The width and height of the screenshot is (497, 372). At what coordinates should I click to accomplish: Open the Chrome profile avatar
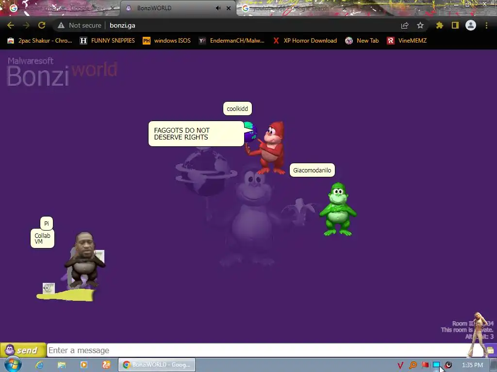(x=471, y=25)
